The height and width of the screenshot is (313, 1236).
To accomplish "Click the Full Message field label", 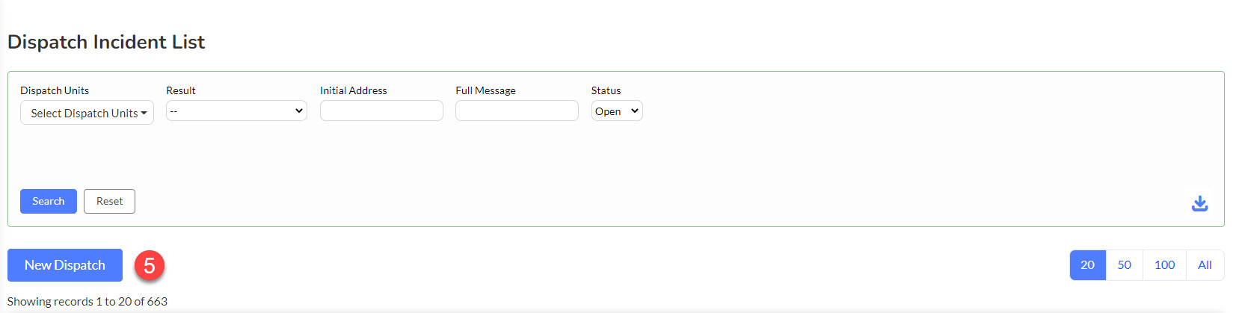I will click(x=485, y=90).
